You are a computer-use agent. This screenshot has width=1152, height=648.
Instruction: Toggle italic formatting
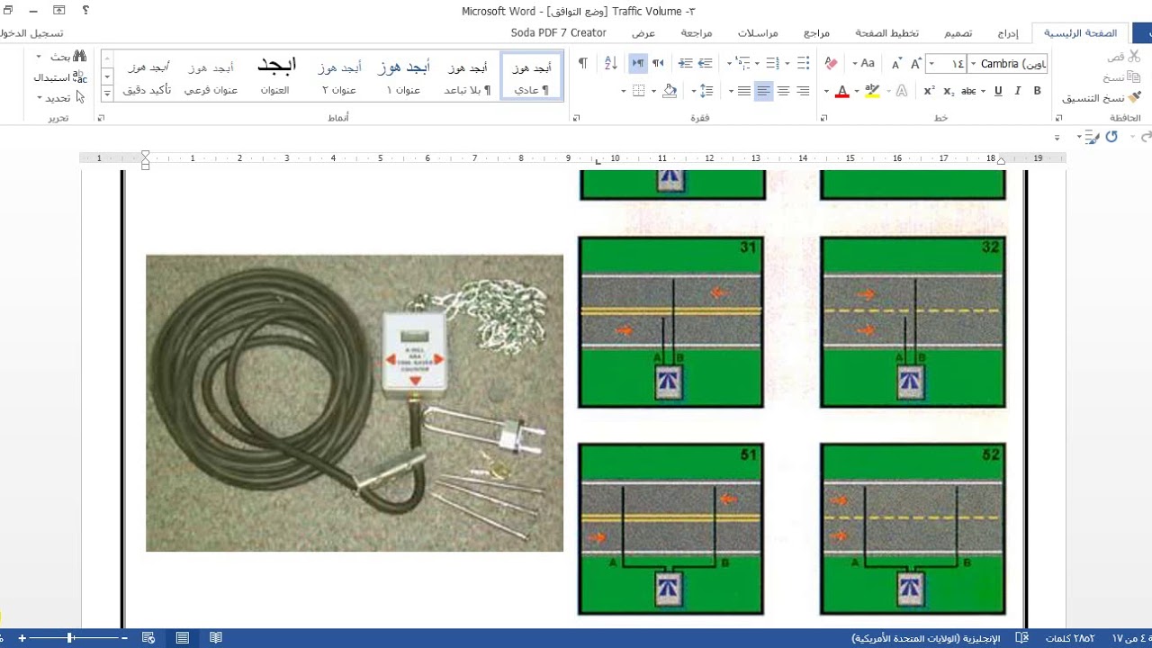(x=1018, y=91)
